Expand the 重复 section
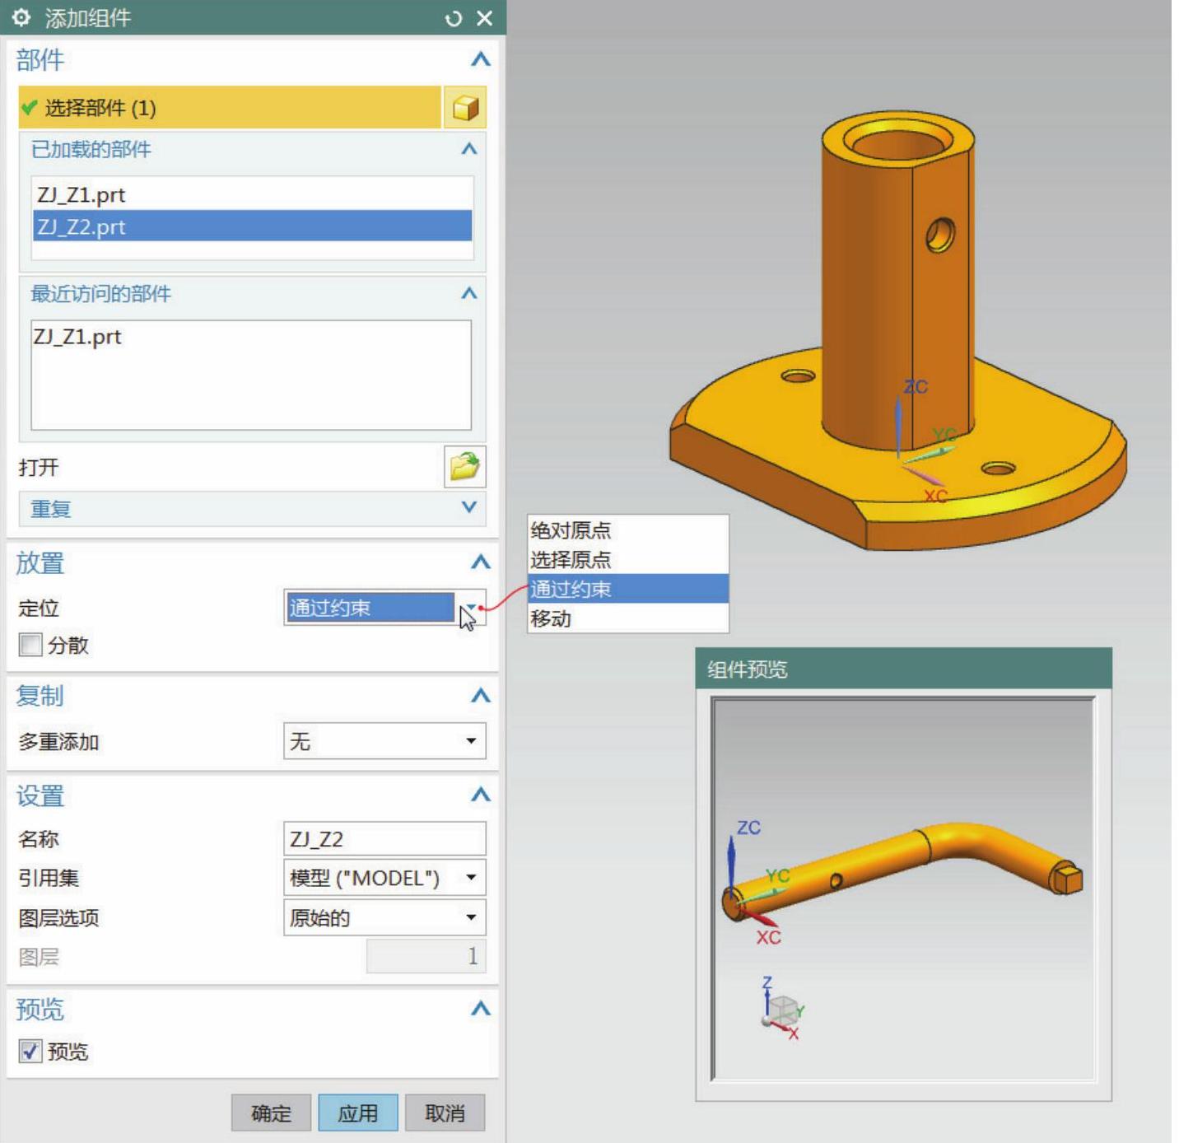This screenshot has height=1143, width=1179. click(468, 507)
